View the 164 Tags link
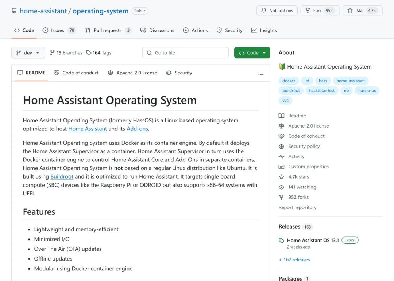Viewport: 394px width, 281px height. [x=98, y=53]
